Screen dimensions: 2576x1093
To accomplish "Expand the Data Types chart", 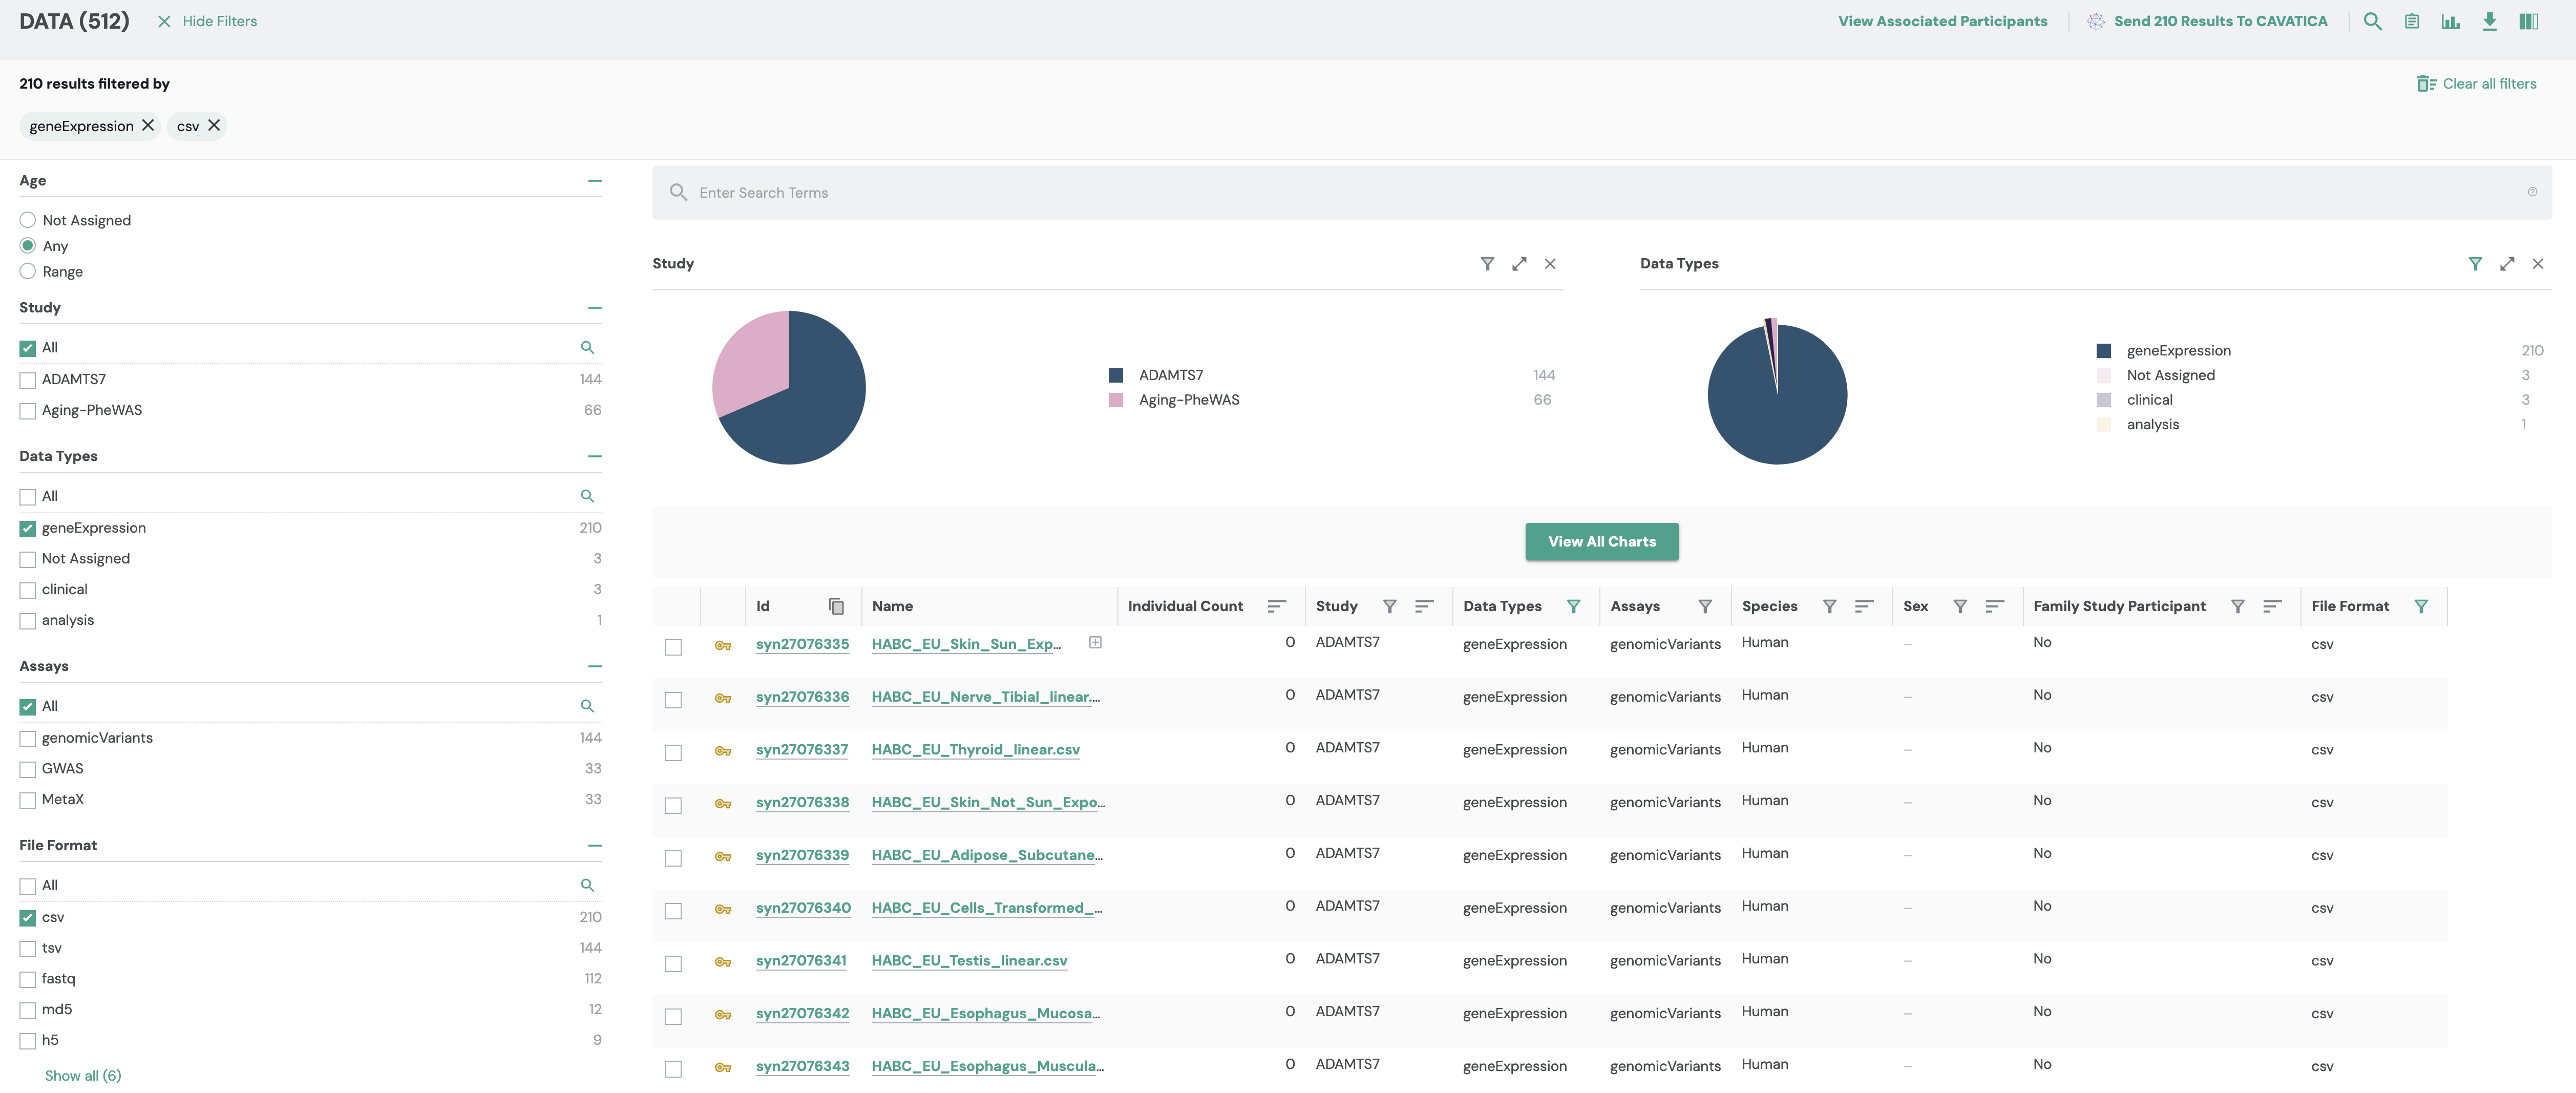I will click(x=2507, y=264).
